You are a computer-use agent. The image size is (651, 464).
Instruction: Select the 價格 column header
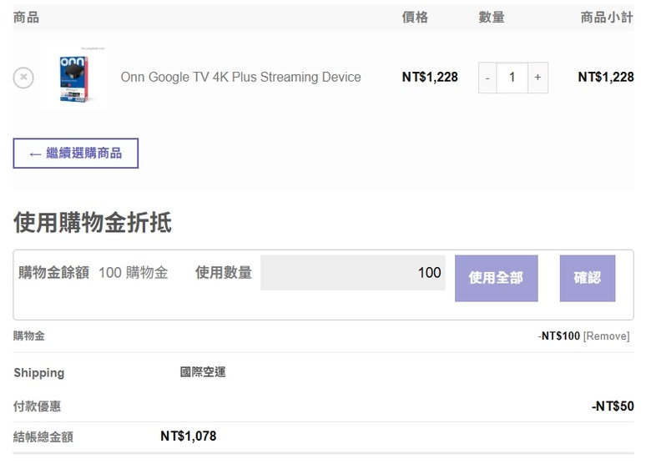click(415, 18)
